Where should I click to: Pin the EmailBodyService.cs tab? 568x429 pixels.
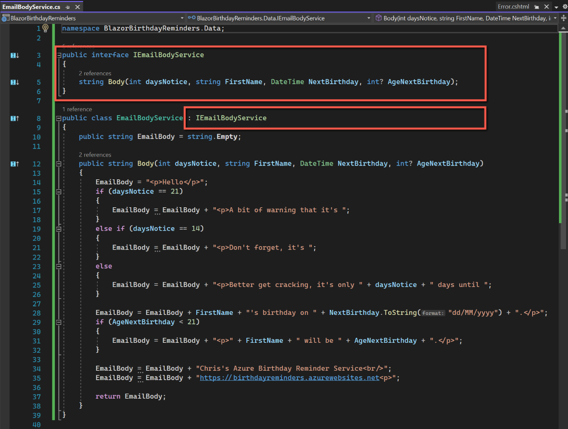tap(68, 7)
